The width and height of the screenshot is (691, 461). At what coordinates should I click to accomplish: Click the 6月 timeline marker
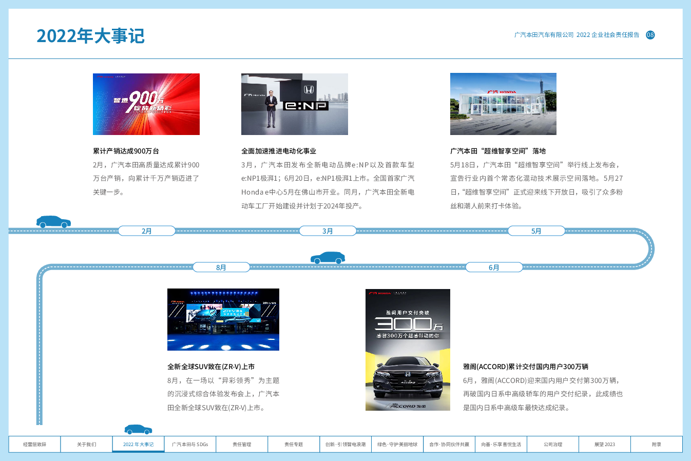tap(494, 267)
